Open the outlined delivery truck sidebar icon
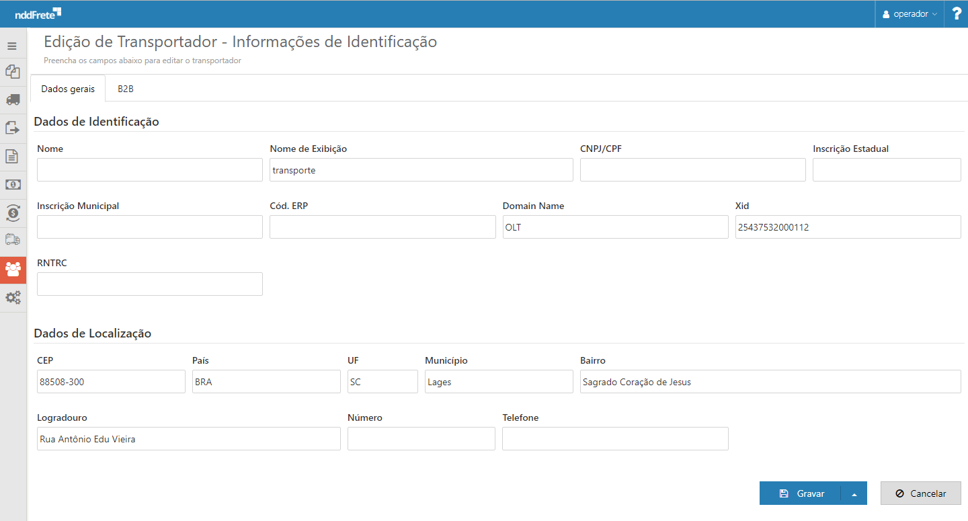Image resolution: width=968 pixels, height=521 pixels. point(12,240)
